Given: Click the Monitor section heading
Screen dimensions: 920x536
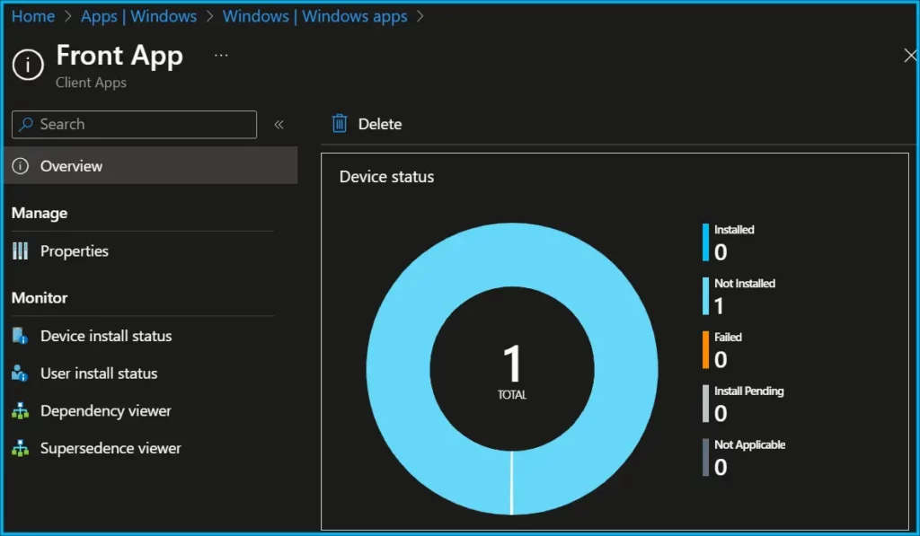Looking at the screenshot, I should coord(40,298).
